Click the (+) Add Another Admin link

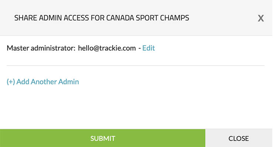[x=43, y=82]
